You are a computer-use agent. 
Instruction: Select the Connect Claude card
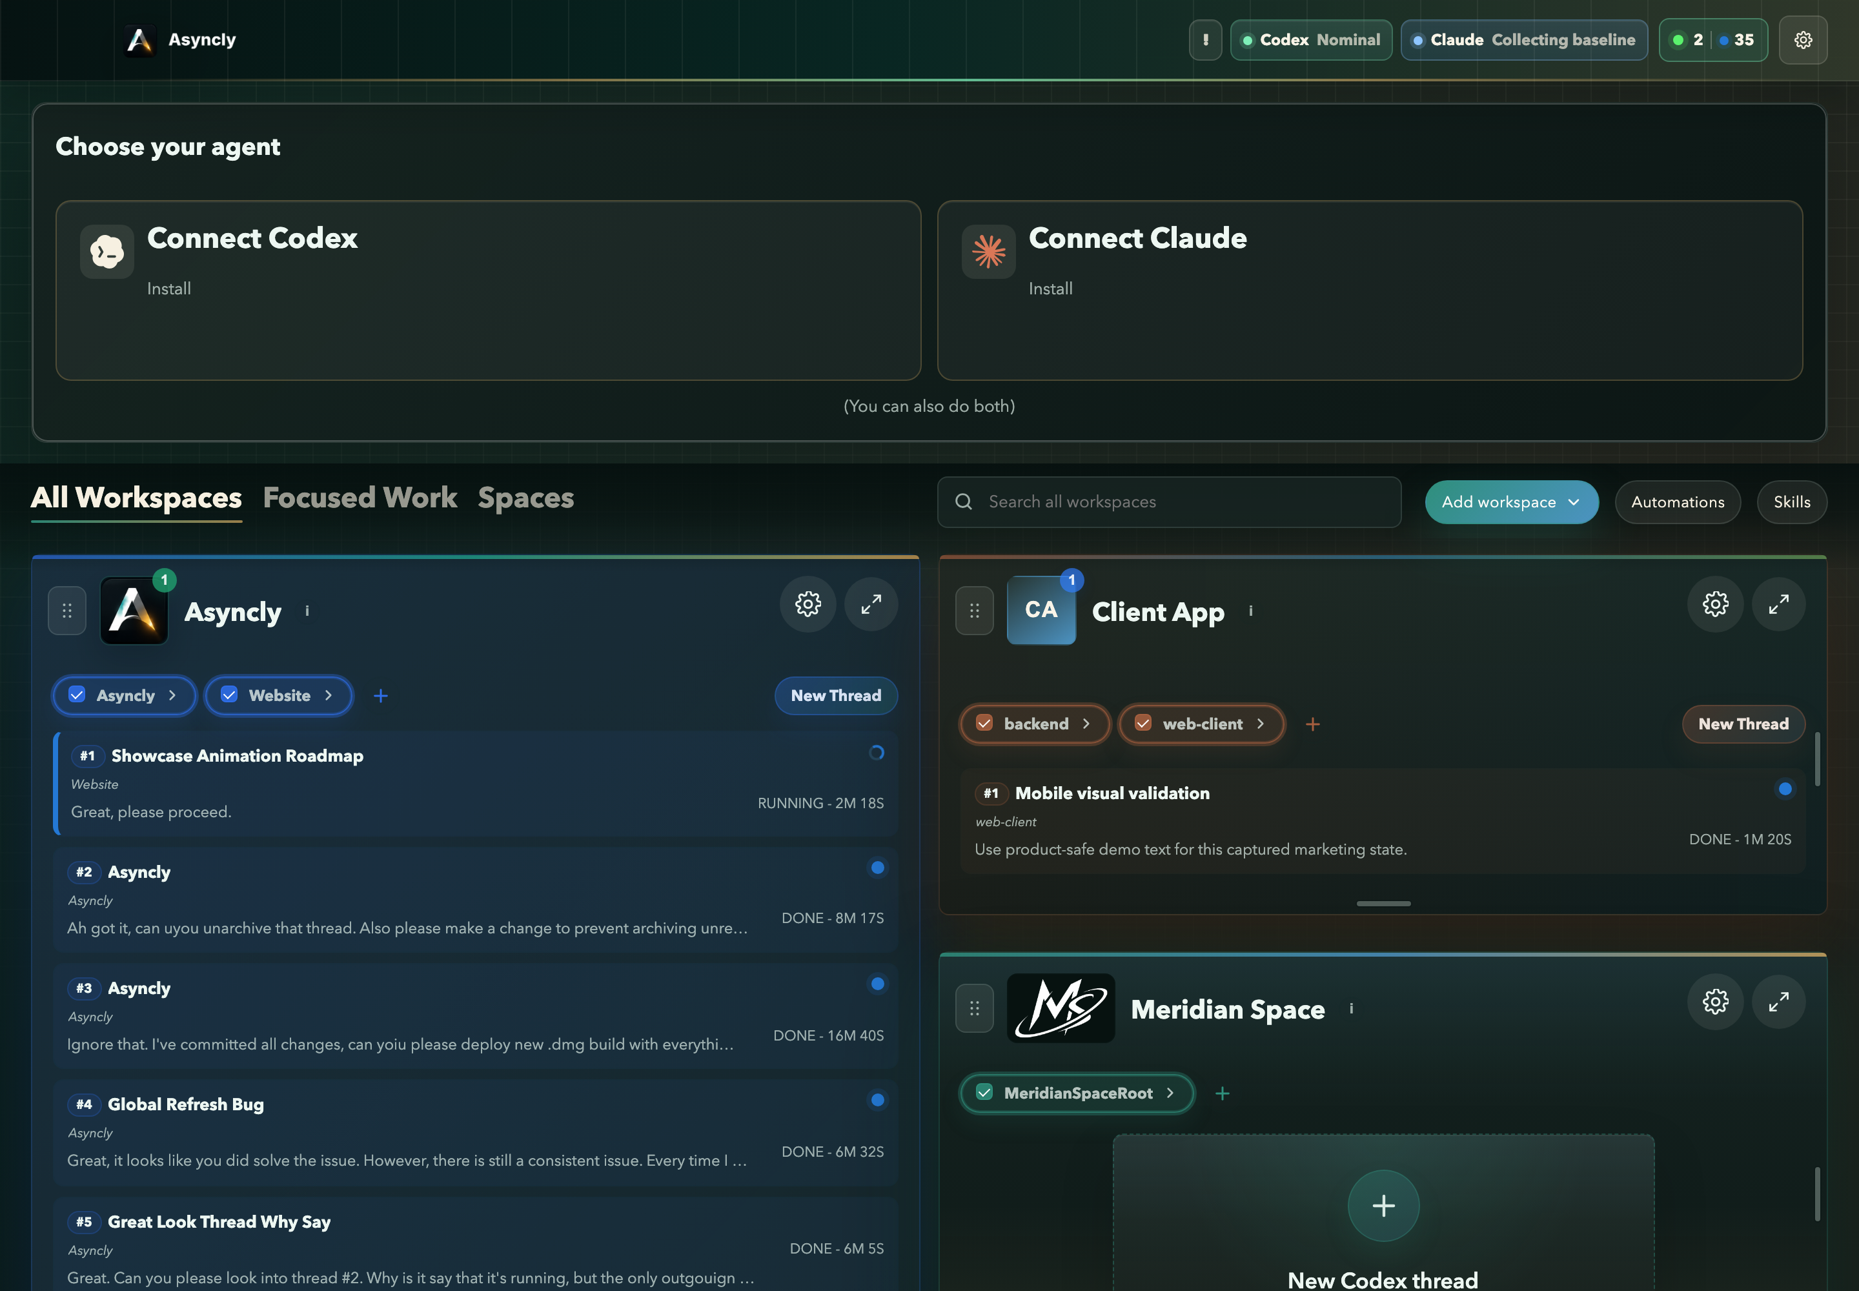coord(1370,290)
